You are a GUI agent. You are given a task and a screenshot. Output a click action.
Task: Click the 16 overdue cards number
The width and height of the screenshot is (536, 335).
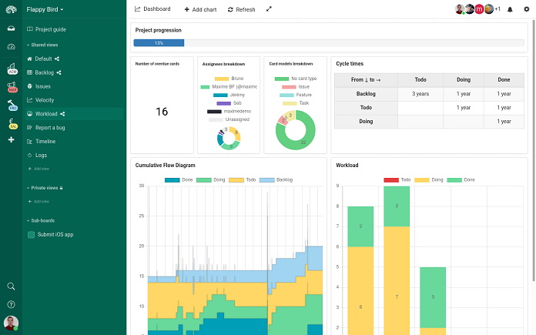tap(162, 112)
